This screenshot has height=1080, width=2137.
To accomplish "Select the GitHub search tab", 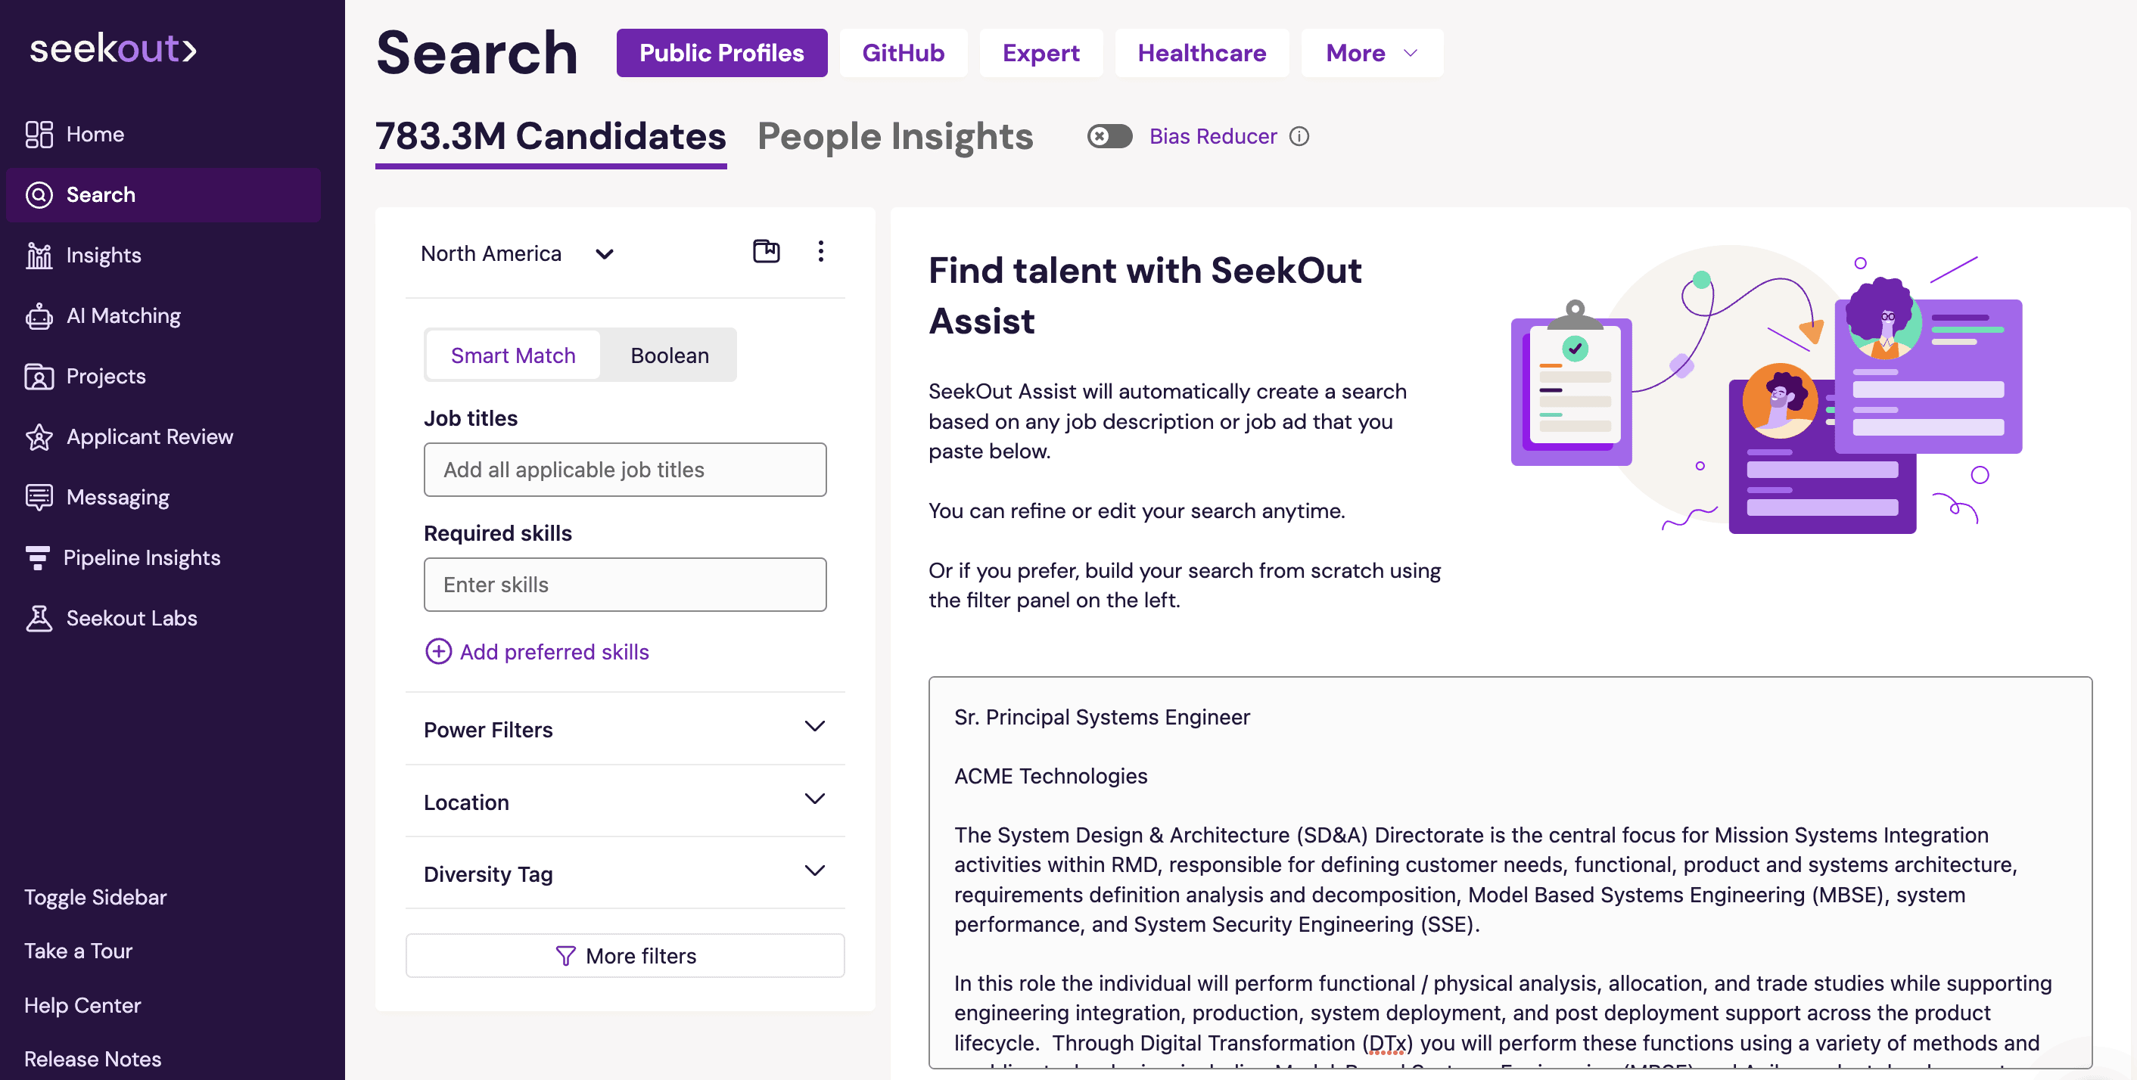I will point(903,53).
